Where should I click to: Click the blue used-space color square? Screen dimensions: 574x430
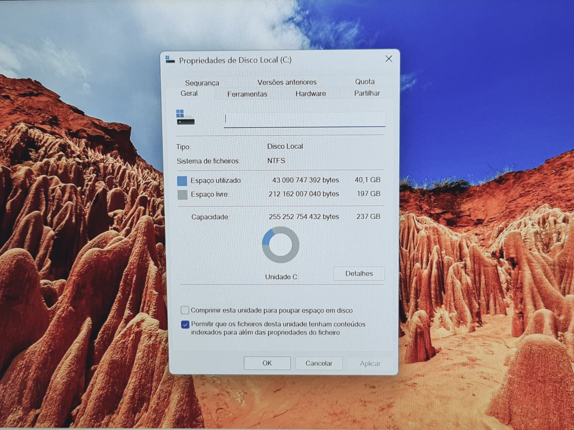tap(182, 181)
